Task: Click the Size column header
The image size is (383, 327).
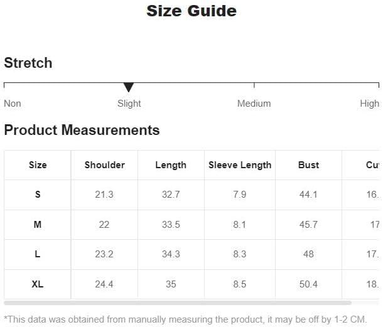Action: (38, 165)
